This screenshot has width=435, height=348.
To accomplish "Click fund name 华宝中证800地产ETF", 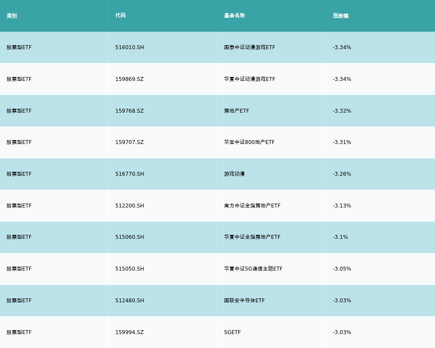I will [249, 142].
